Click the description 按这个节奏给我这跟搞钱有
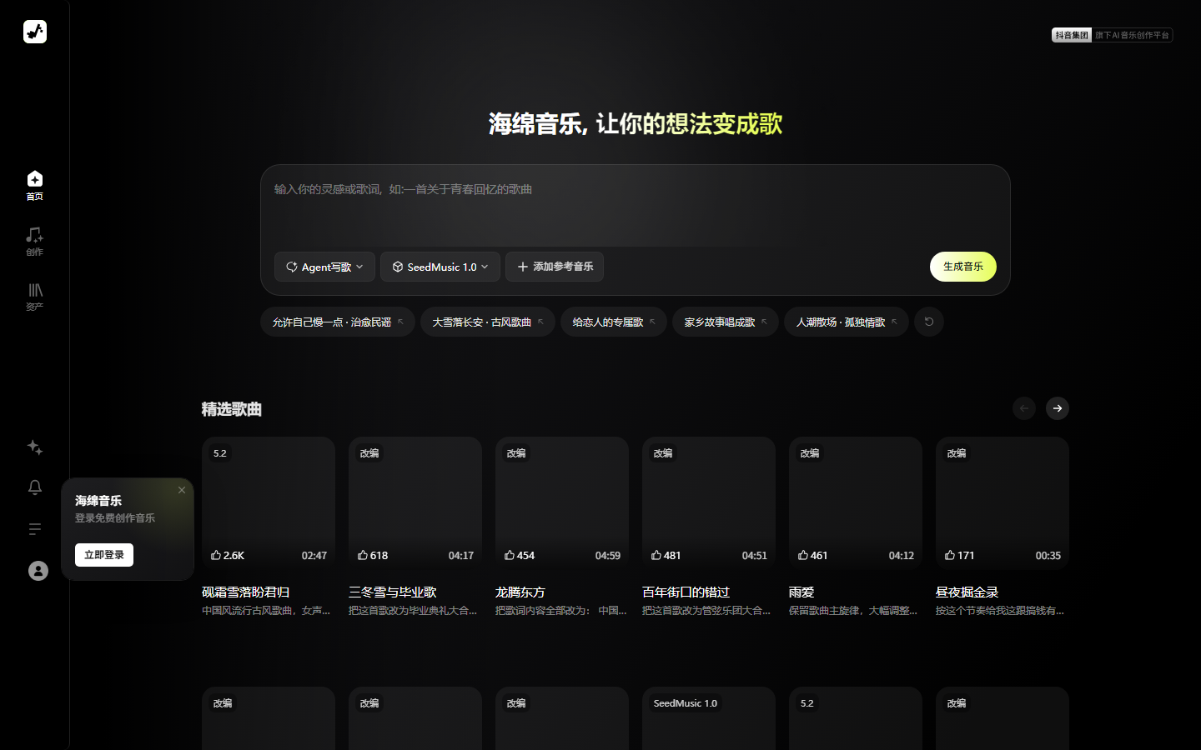 1000,611
